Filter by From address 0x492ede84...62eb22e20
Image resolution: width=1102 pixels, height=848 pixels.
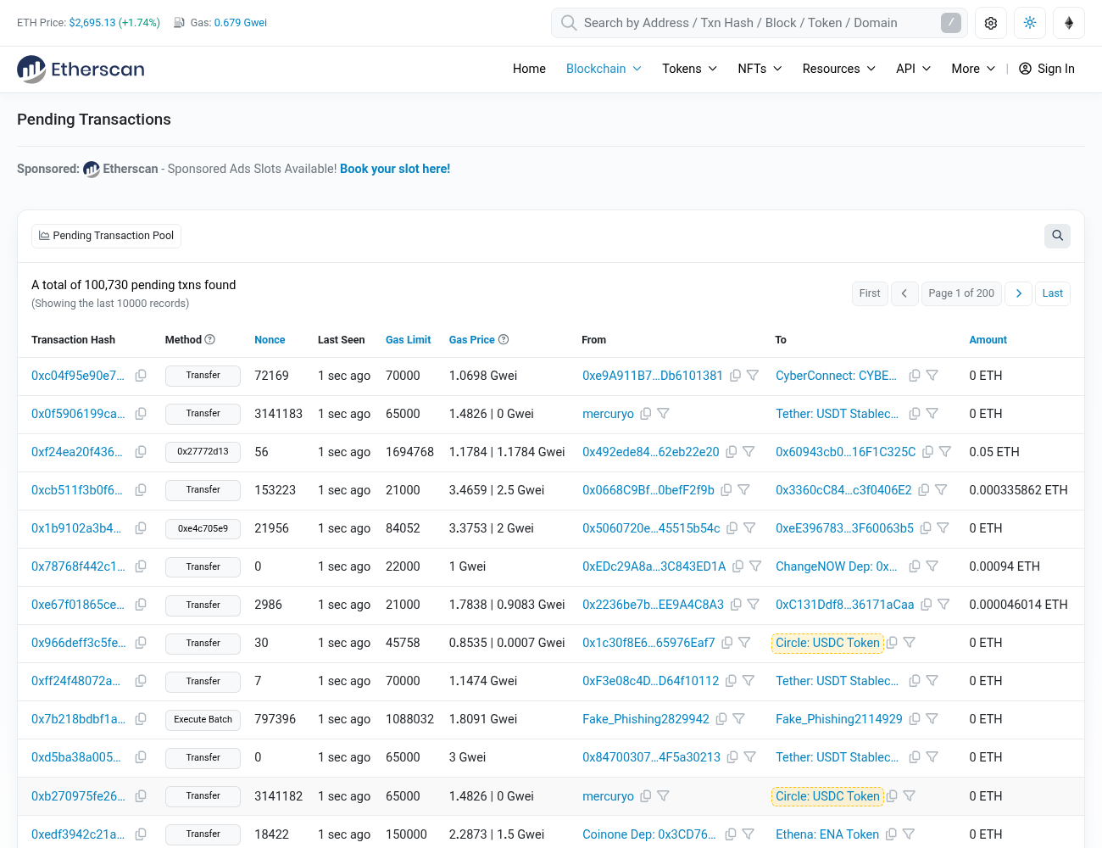point(749,452)
